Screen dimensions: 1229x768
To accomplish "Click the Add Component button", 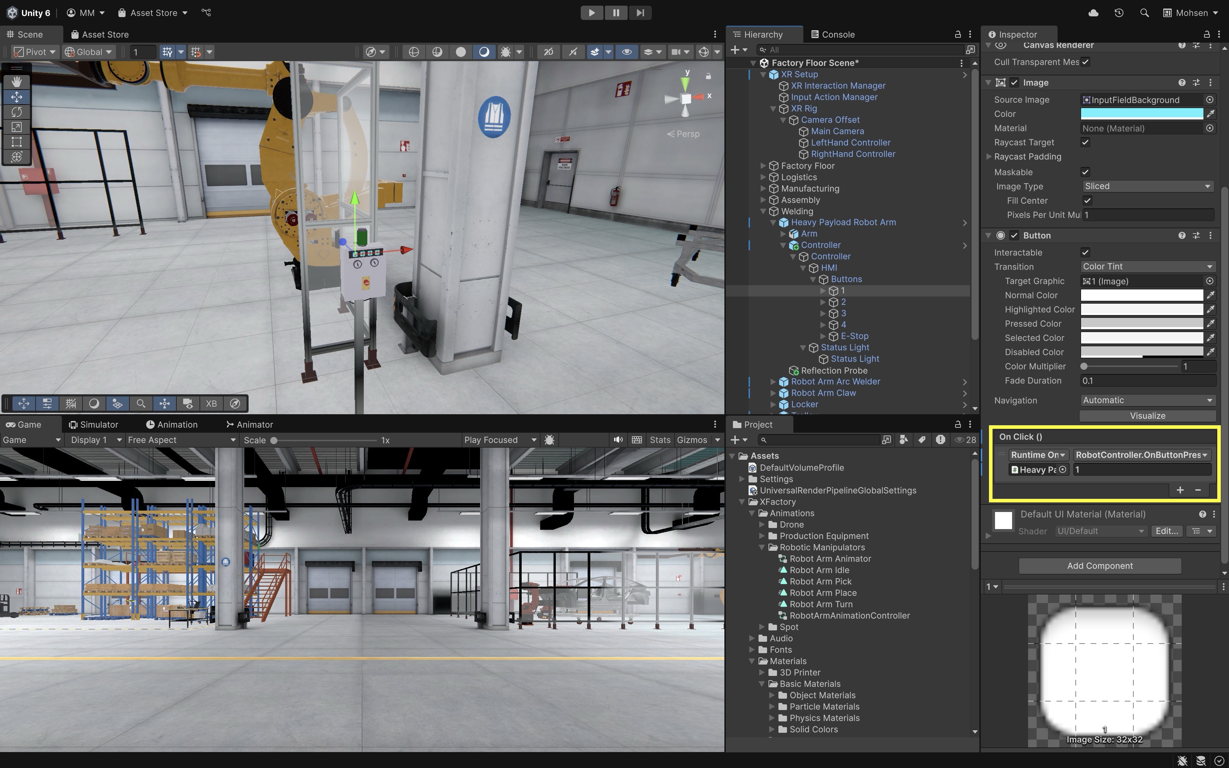I will 1100,566.
